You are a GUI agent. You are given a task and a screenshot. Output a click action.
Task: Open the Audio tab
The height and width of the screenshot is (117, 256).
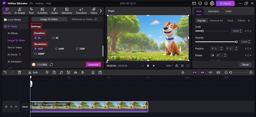tap(54, 11)
